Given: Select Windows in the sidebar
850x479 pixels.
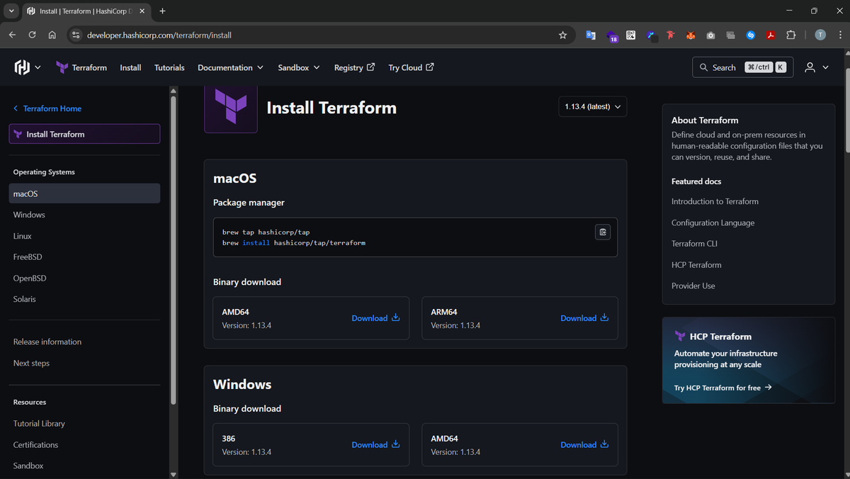Looking at the screenshot, I should click(29, 215).
